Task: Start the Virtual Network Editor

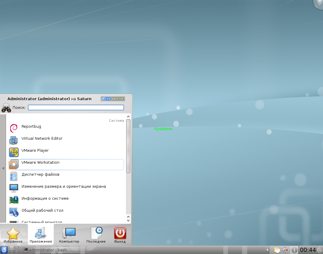Action: tap(42, 138)
